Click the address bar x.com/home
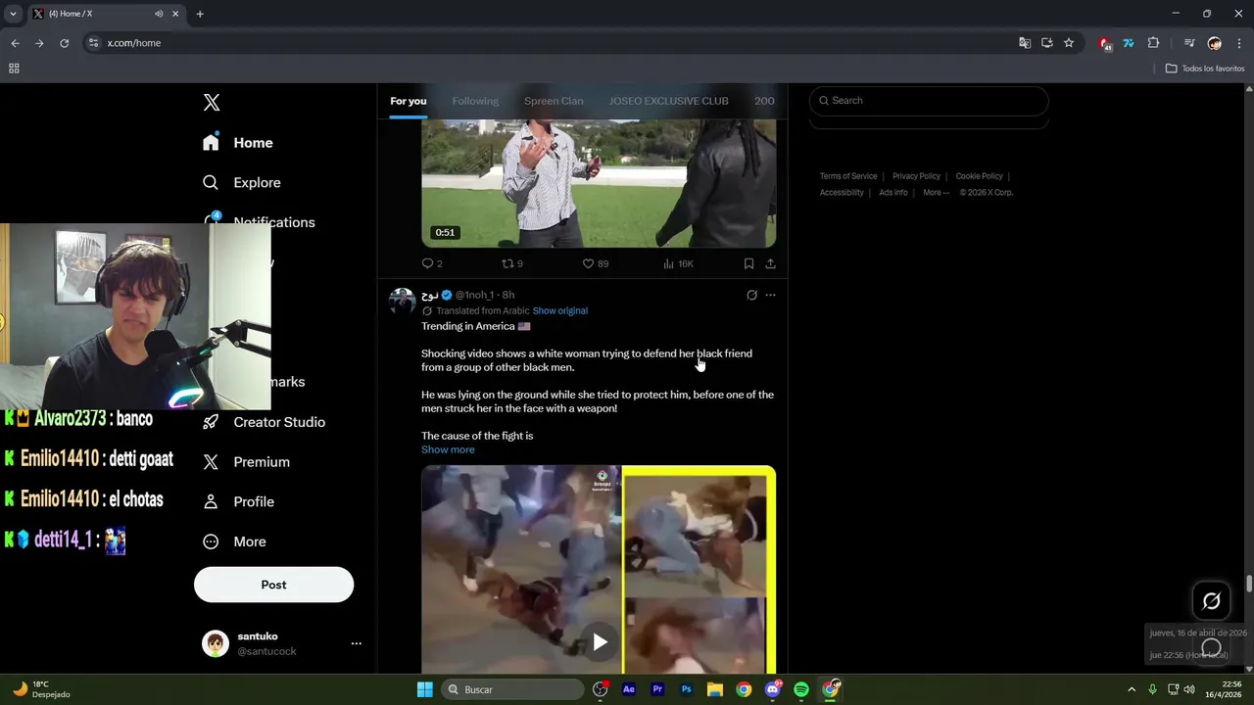The width and height of the screenshot is (1254, 705). (x=134, y=43)
